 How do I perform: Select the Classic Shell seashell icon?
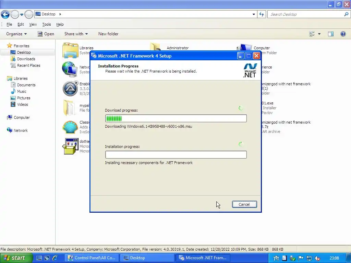coord(70,127)
